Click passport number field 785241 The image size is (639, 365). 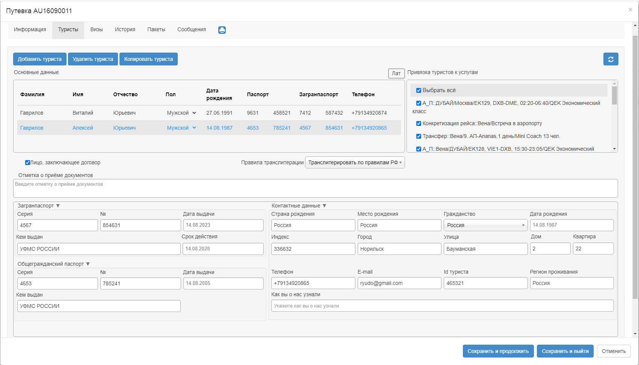point(140,283)
